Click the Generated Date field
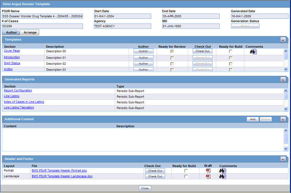291x193 pixels. 259,16
